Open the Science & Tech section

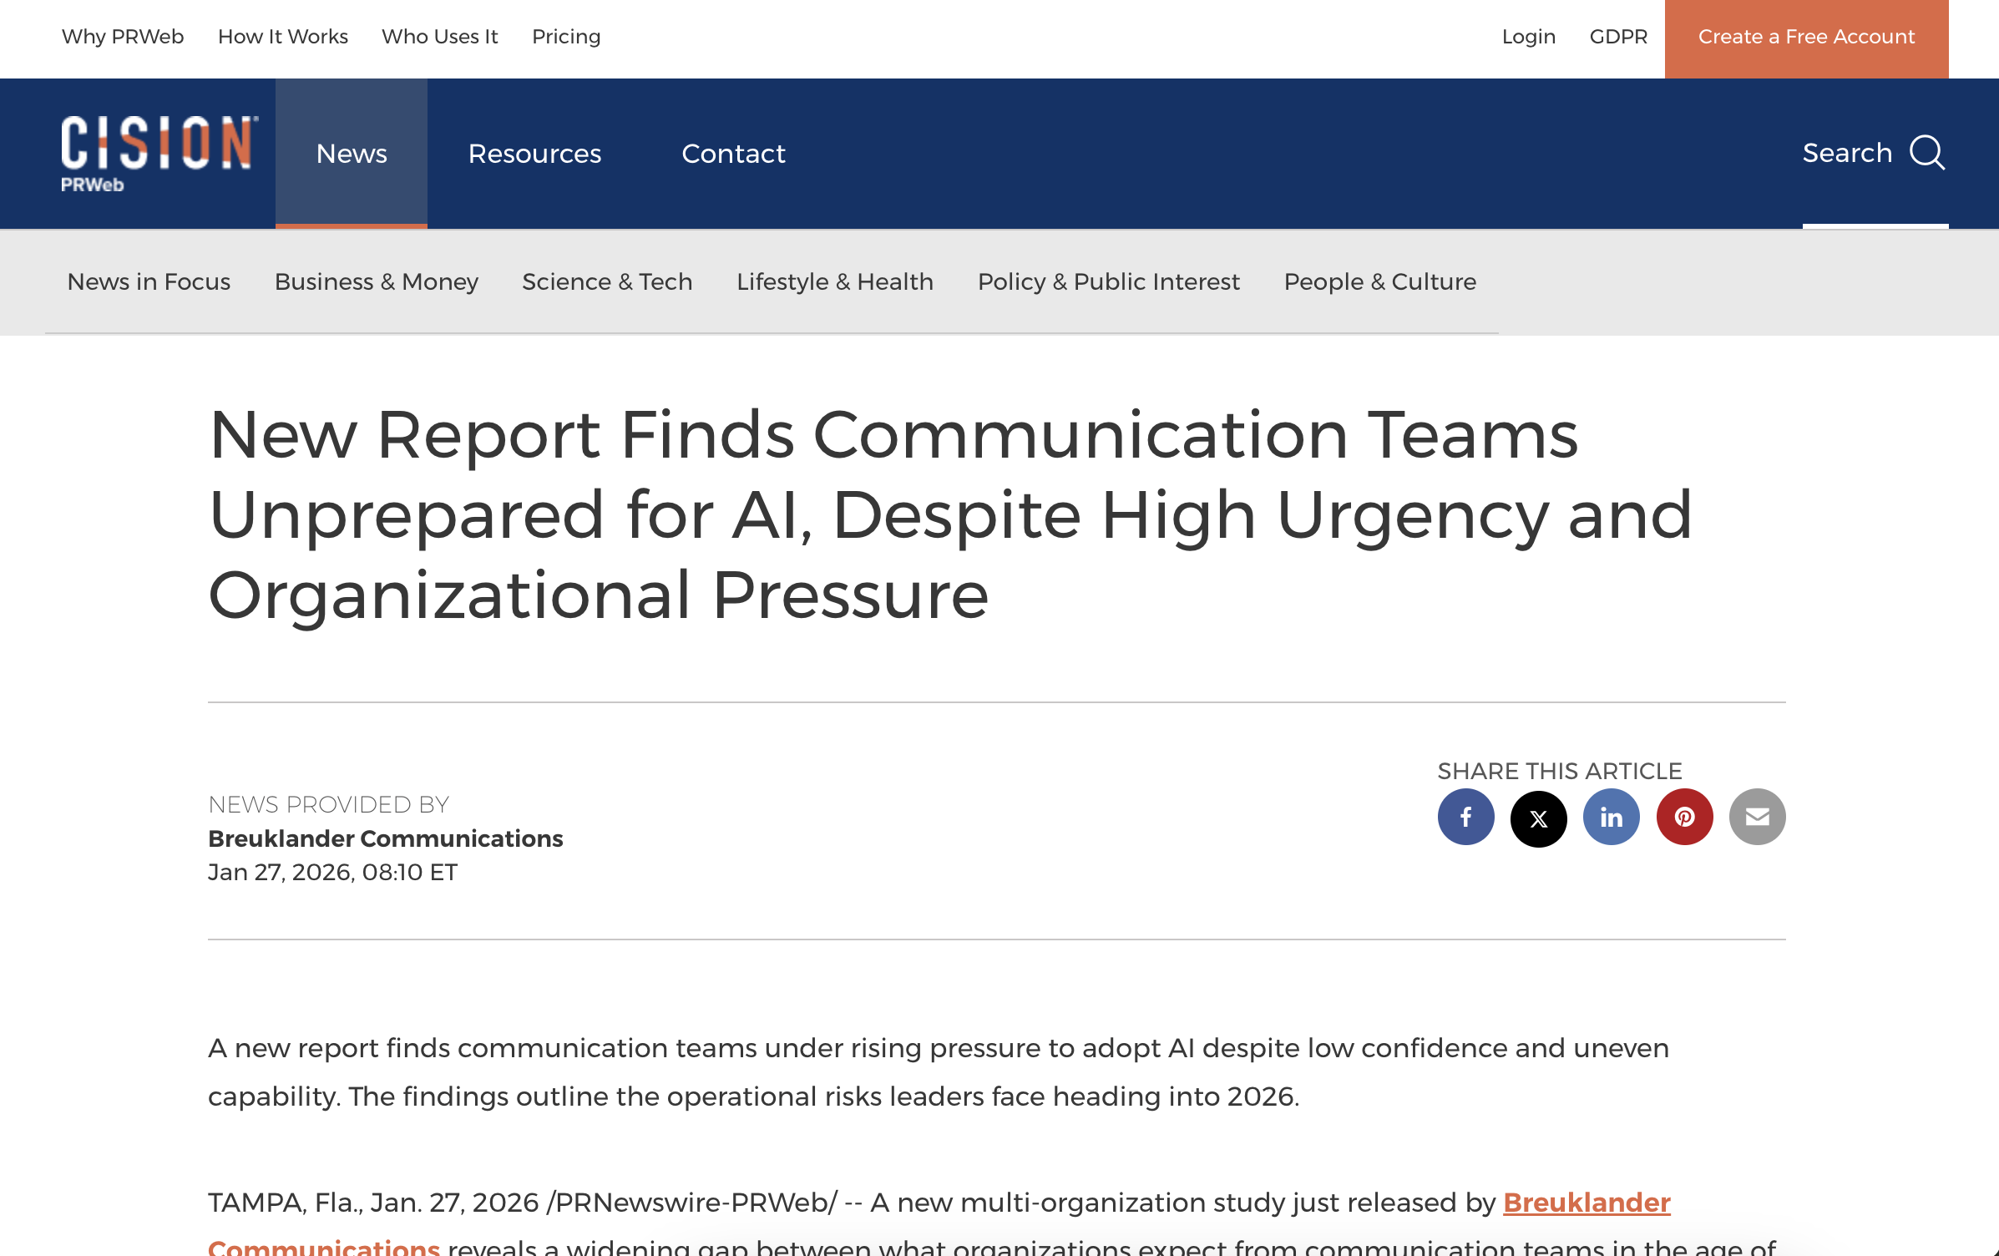(x=607, y=281)
